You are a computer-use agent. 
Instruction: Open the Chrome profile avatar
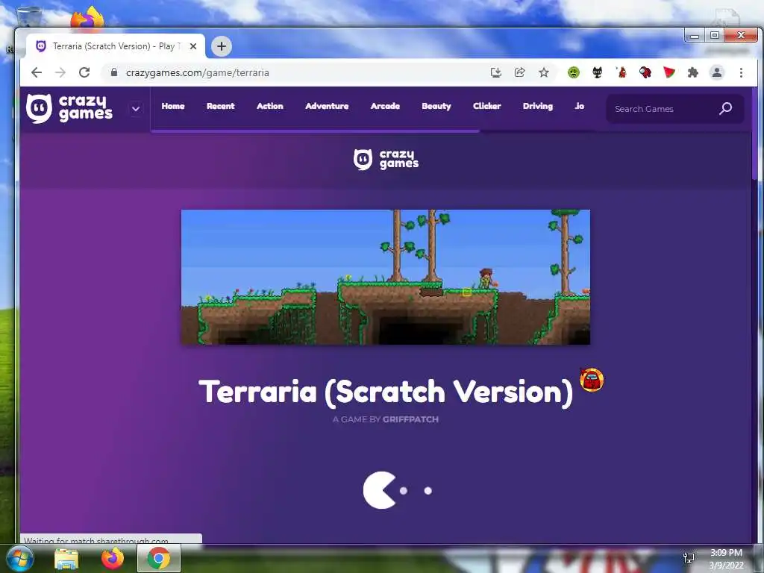coord(717,72)
